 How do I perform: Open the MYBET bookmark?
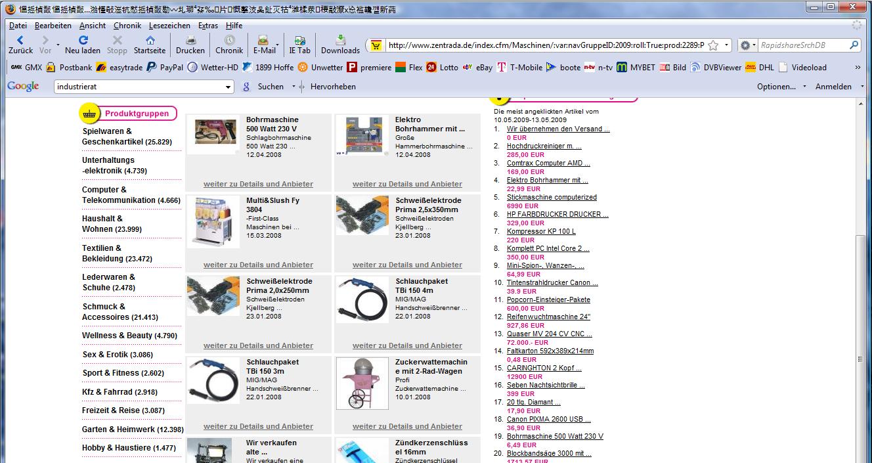coord(636,67)
